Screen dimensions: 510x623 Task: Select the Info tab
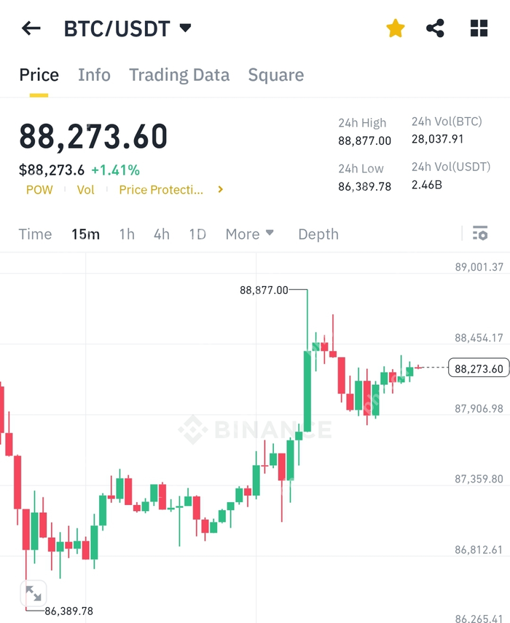pyautogui.click(x=94, y=74)
